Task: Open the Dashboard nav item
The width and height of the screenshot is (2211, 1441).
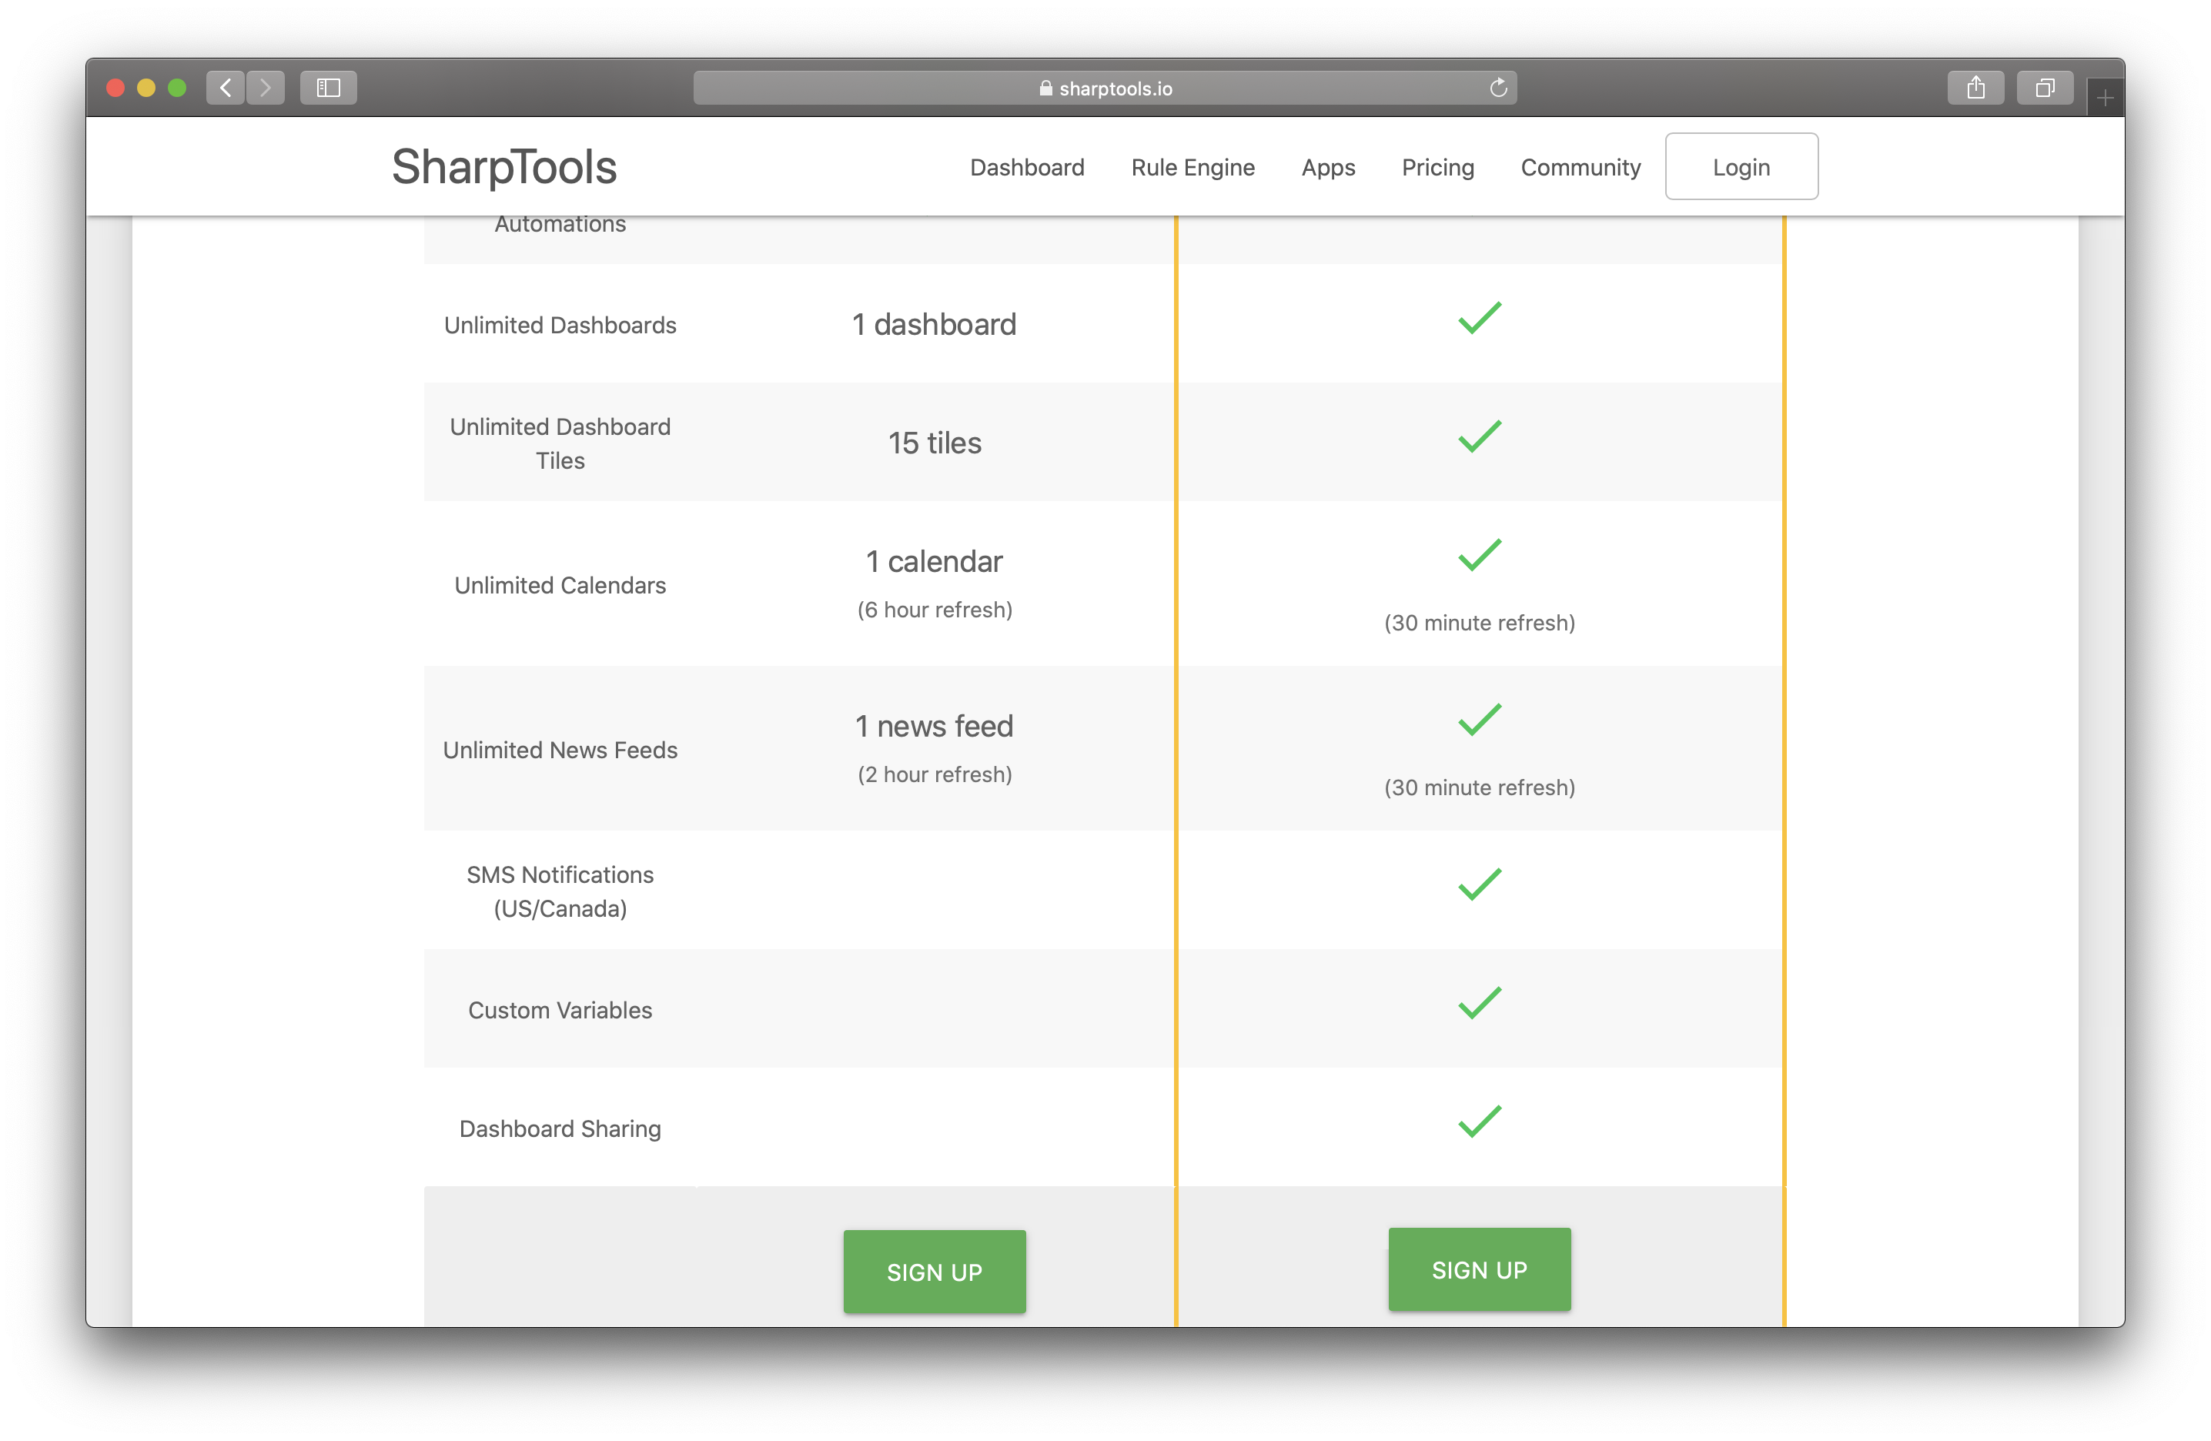Action: coord(1026,167)
